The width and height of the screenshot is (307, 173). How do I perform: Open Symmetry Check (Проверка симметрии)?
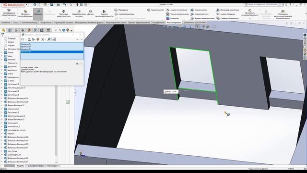(228, 10)
